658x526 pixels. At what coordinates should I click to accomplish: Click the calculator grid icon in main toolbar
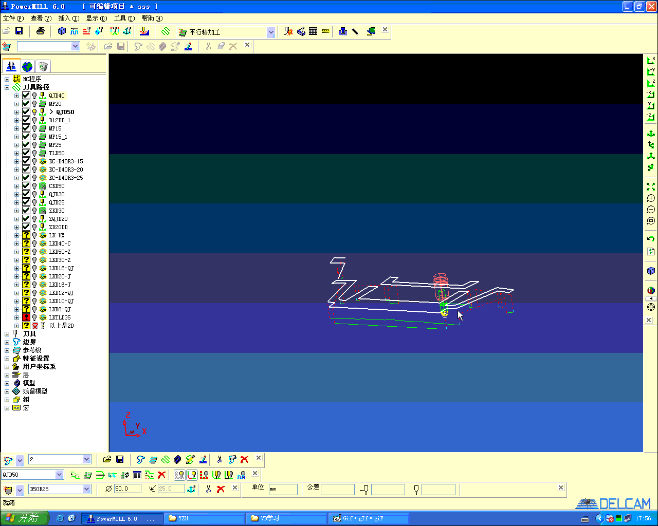(313, 31)
